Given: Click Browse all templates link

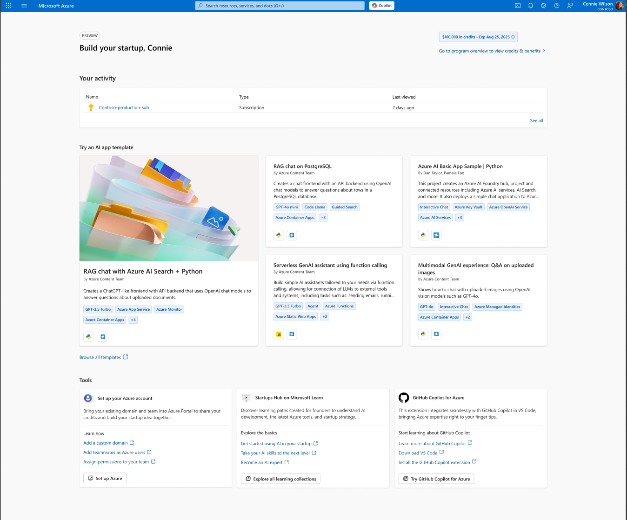Looking at the screenshot, I should [104, 358].
